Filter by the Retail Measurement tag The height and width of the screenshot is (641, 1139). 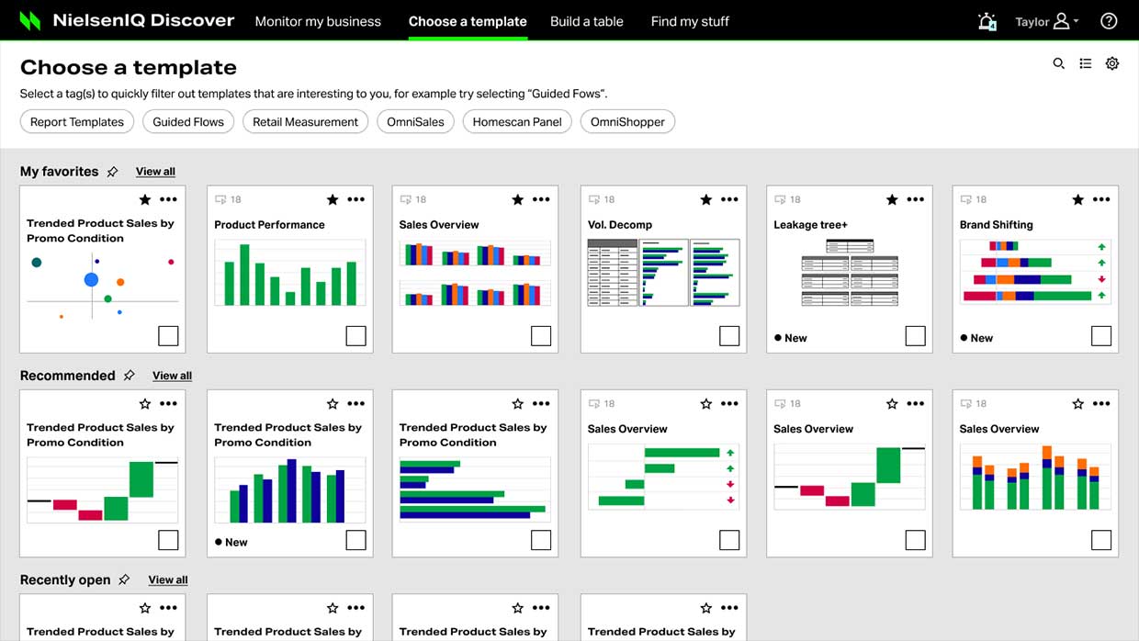(x=306, y=121)
